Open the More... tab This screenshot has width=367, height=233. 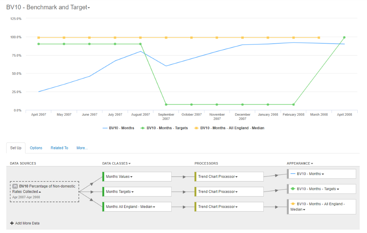click(x=82, y=148)
